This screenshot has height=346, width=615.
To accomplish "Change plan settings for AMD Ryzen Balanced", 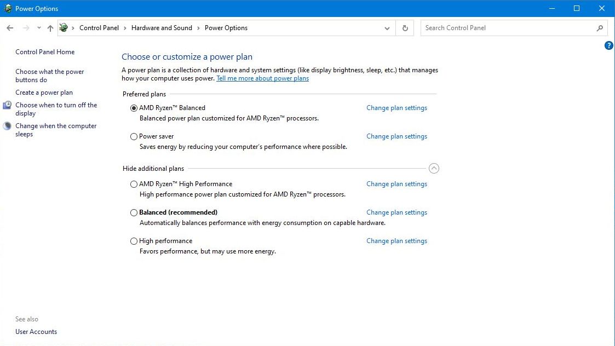I will click(396, 108).
